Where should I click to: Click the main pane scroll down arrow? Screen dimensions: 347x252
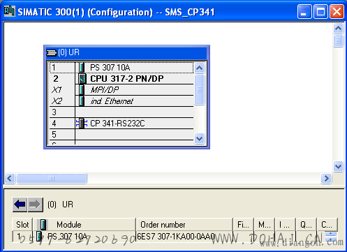(x=338, y=167)
